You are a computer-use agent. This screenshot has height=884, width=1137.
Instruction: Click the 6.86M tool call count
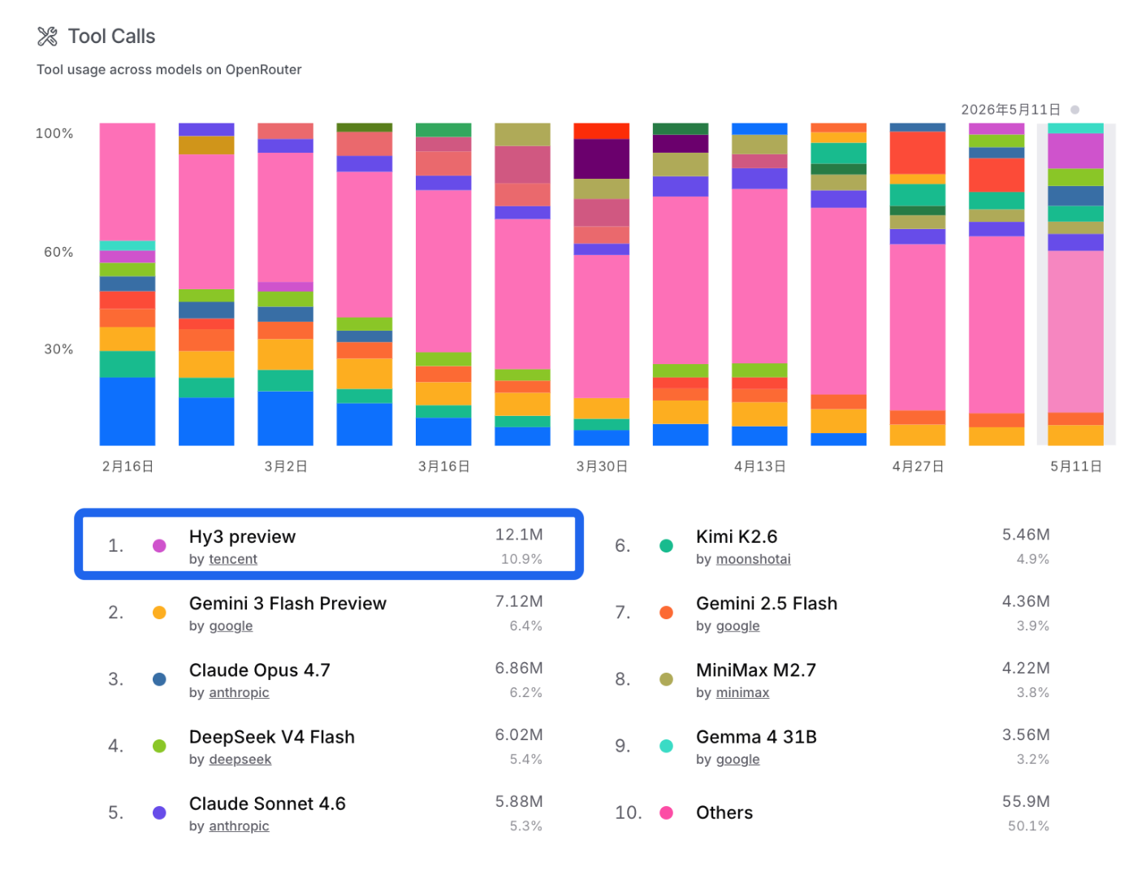pyautogui.click(x=519, y=668)
